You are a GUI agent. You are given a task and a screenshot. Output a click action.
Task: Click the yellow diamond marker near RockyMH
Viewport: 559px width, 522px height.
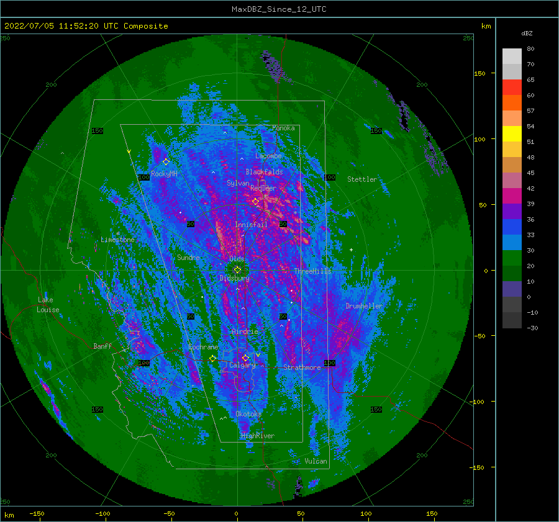166,162
